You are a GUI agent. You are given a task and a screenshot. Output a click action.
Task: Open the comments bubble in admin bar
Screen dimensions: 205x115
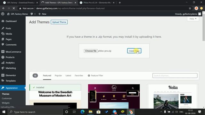pyautogui.click(x=32, y=14)
